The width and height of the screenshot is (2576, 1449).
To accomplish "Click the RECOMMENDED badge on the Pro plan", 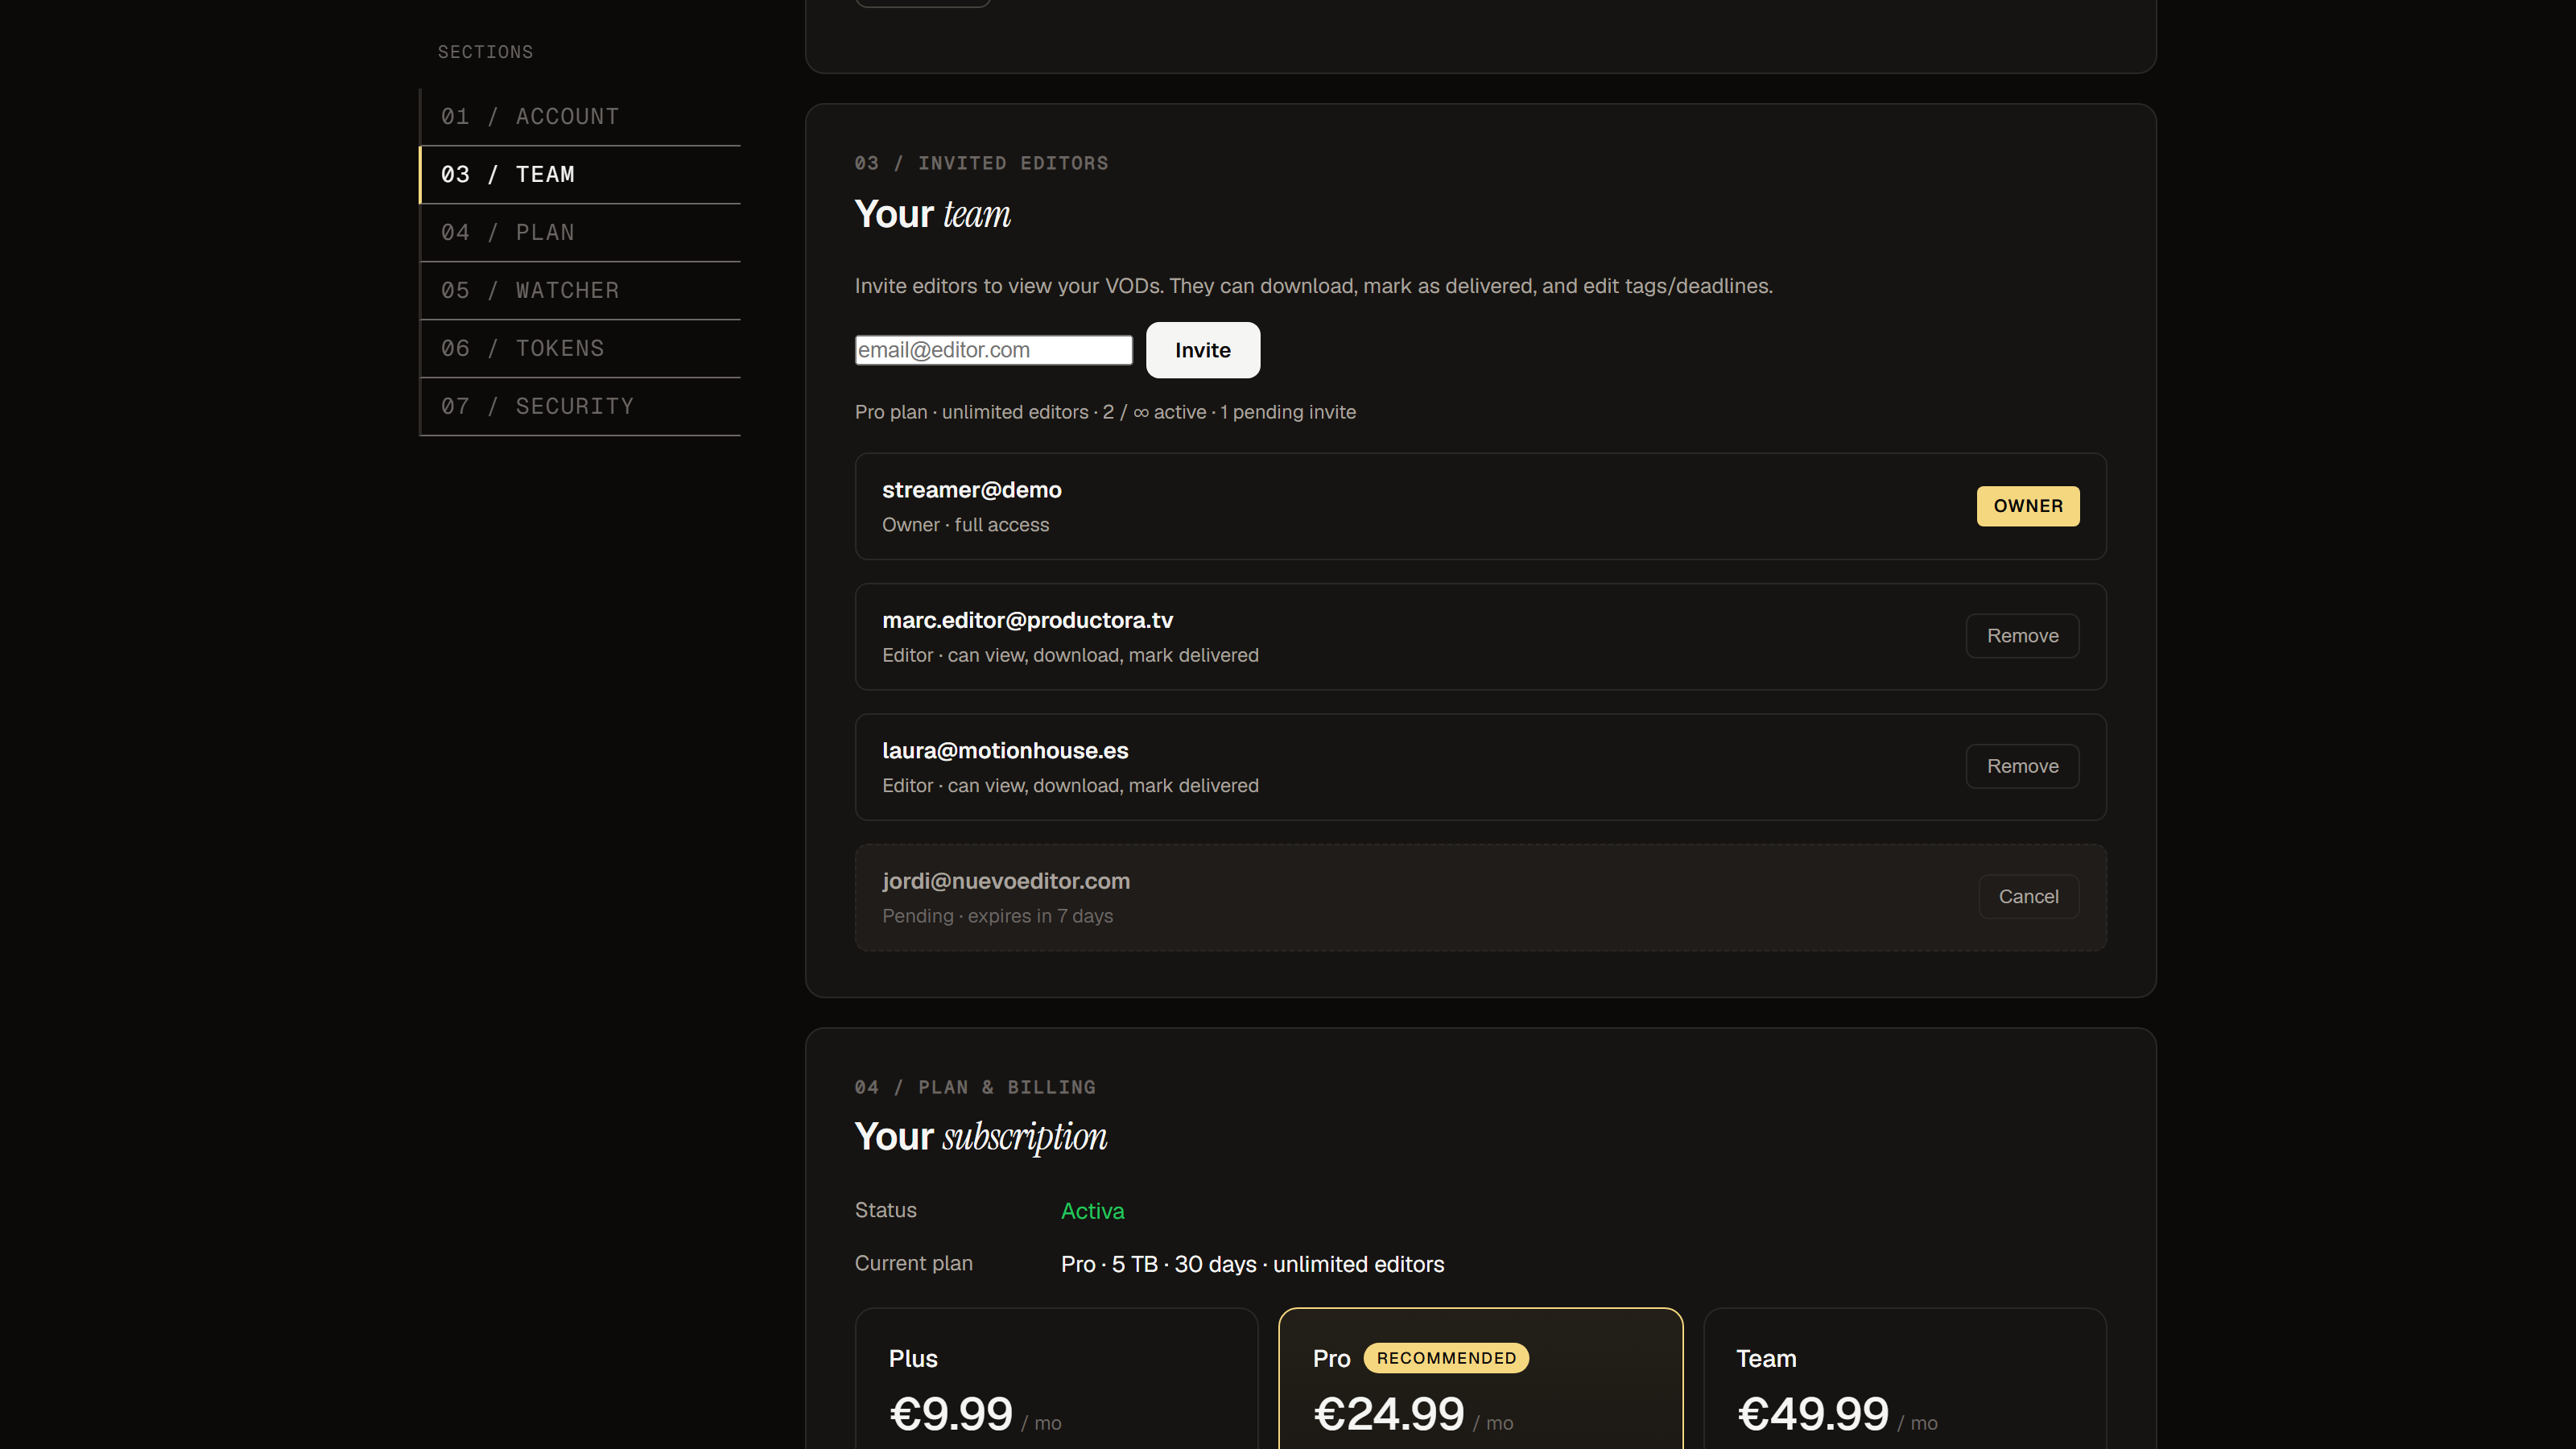I will click(1446, 1358).
